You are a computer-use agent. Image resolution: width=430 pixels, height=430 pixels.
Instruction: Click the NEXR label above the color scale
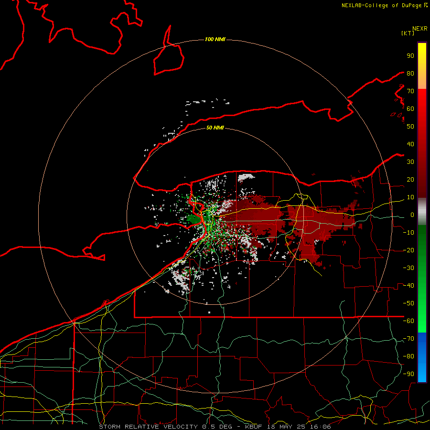click(x=420, y=29)
